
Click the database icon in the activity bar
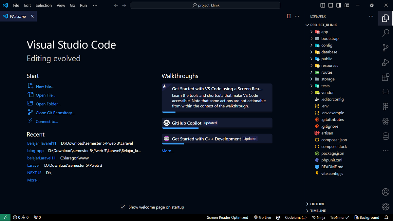pos(385,136)
